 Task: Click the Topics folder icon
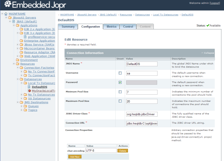pyautogui.click(x=25, y=110)
